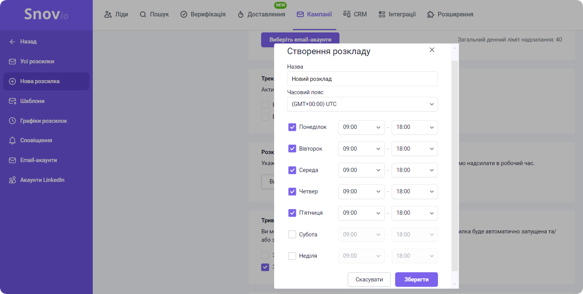Click the envelope icon beside Email-акаунти
This screenshot has height=294, width=583.
point(13,160)
